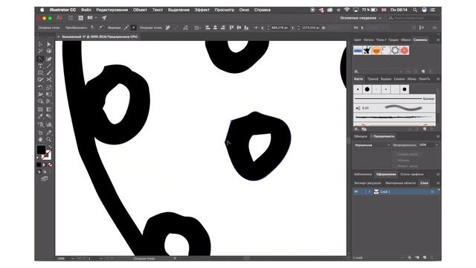Toggle the 'Инверт. маска' checkbox
This screenshot has width=476, height=268.
coord(394,166)
